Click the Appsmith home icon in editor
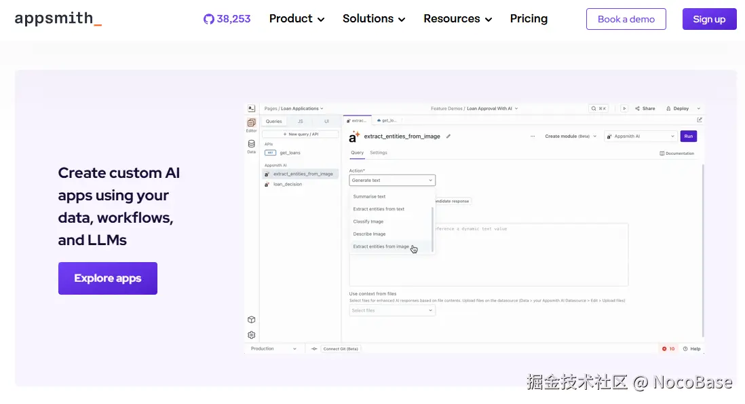Image resolution: width=745 pixels, height=404 pixels. [x=251, y=109]
